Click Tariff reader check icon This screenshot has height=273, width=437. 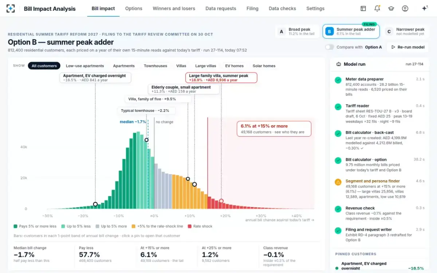coord(338,107)
